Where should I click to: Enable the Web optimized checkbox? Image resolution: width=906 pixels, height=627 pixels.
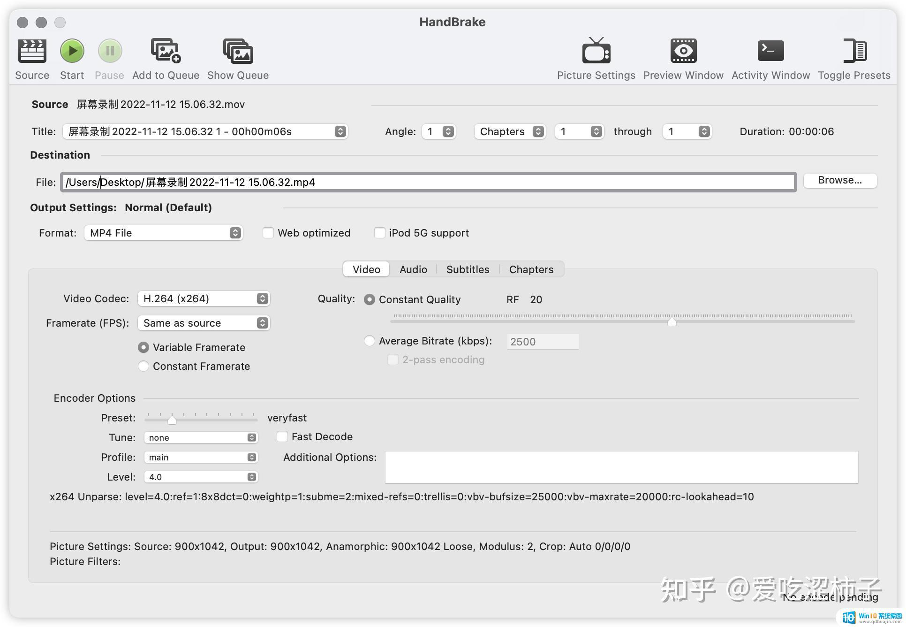click(268, 233)
